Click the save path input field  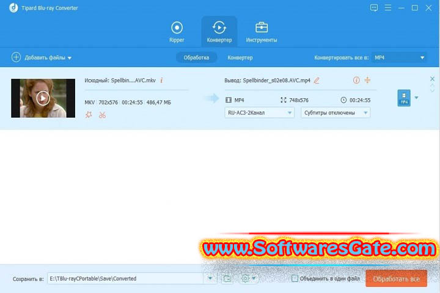(125, 278)
